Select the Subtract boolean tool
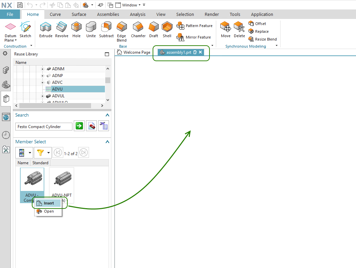 pos(106,30)
